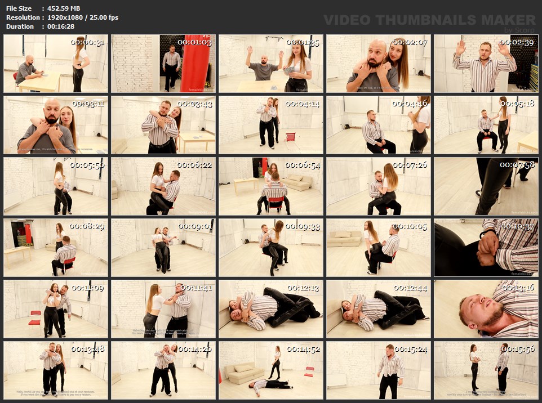
Task: Click the thumbnail timestamped 00:14:52
Action: (x=270, y=370)
